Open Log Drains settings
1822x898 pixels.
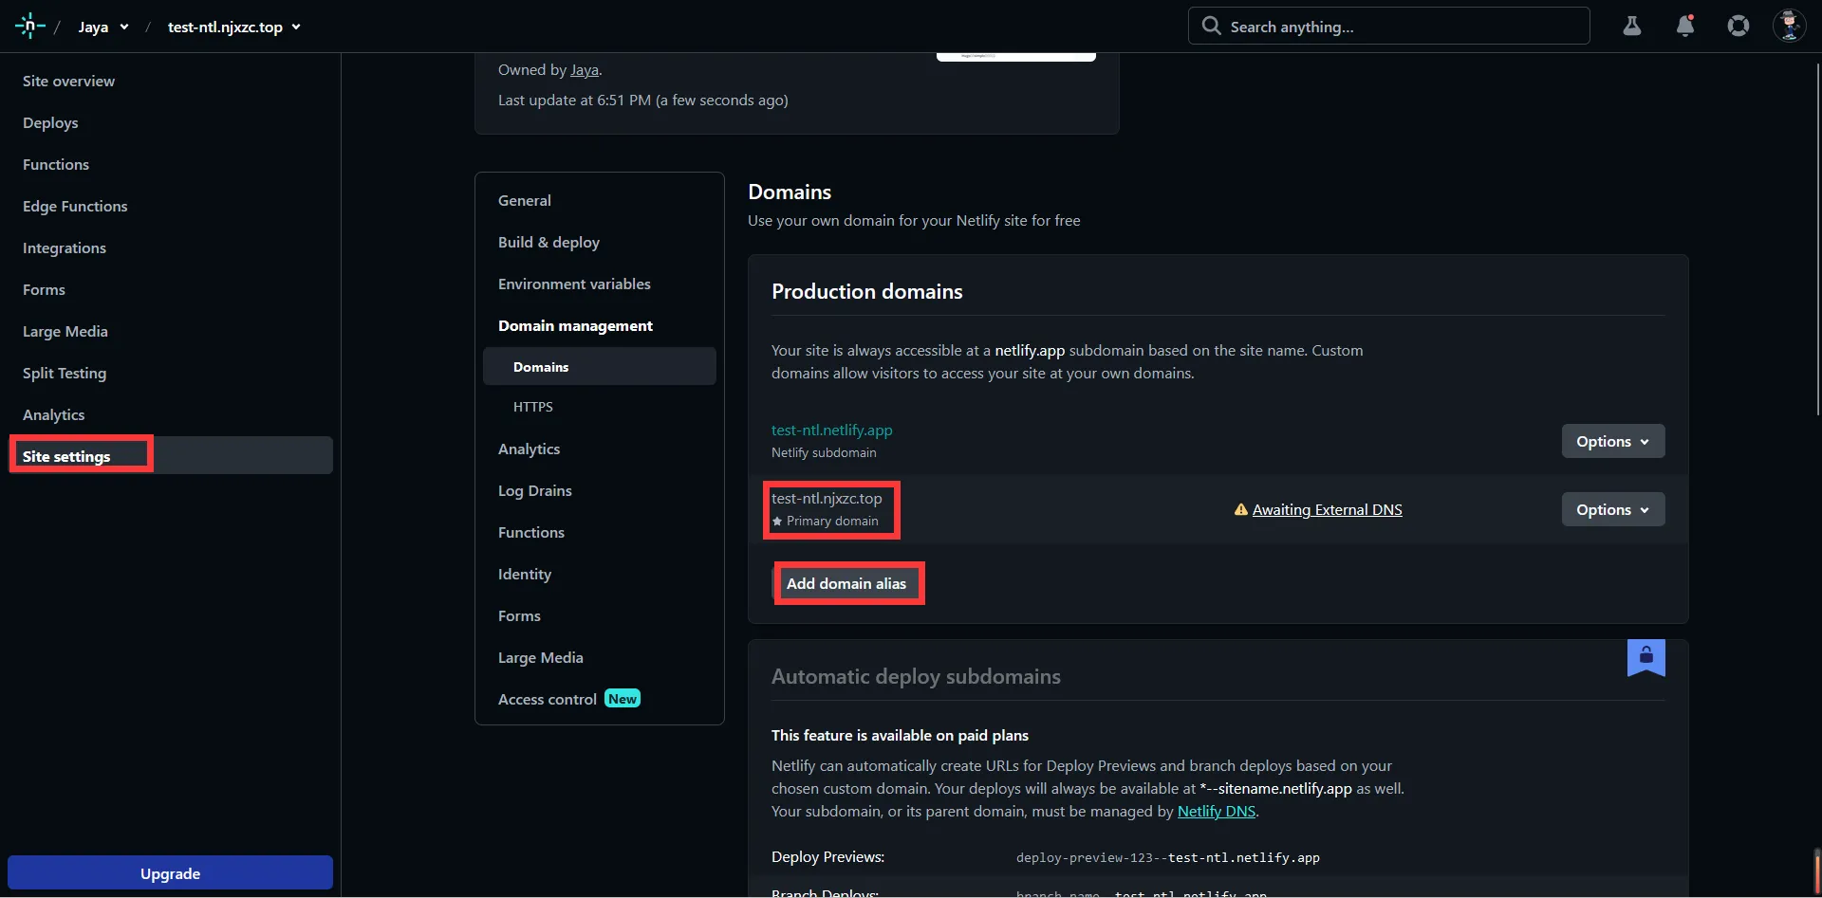point(535,491)
